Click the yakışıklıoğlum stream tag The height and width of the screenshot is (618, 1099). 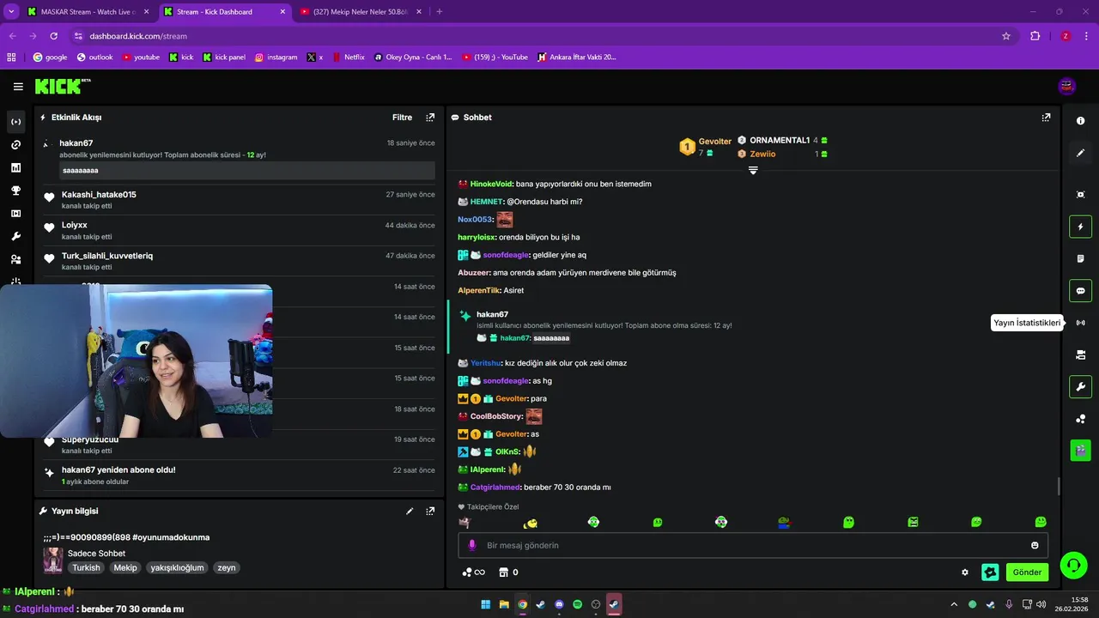(x=177, y=567)
